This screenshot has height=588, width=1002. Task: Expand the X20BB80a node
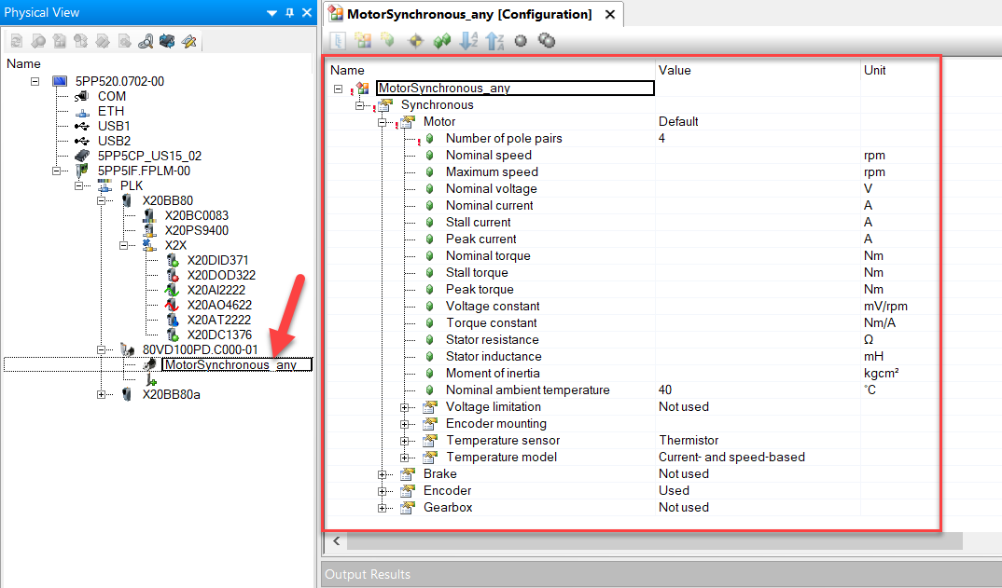pyautogui.click(x=101, y=394)
